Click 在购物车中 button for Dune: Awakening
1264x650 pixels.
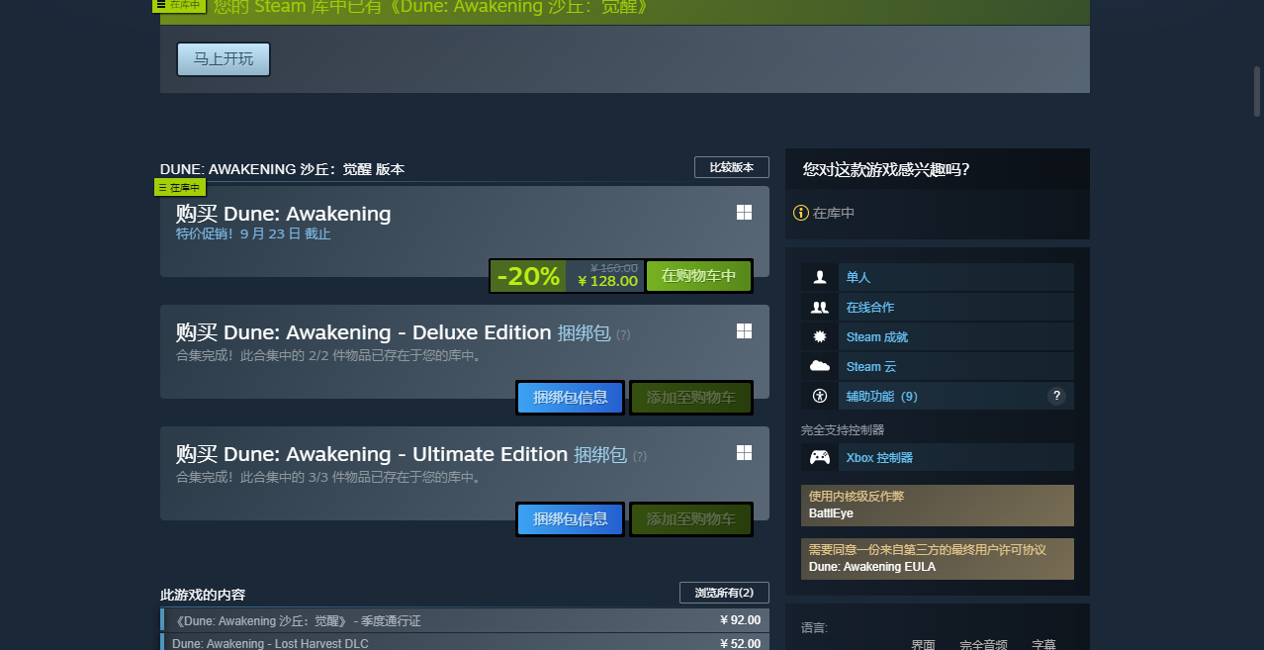point(698,276)
